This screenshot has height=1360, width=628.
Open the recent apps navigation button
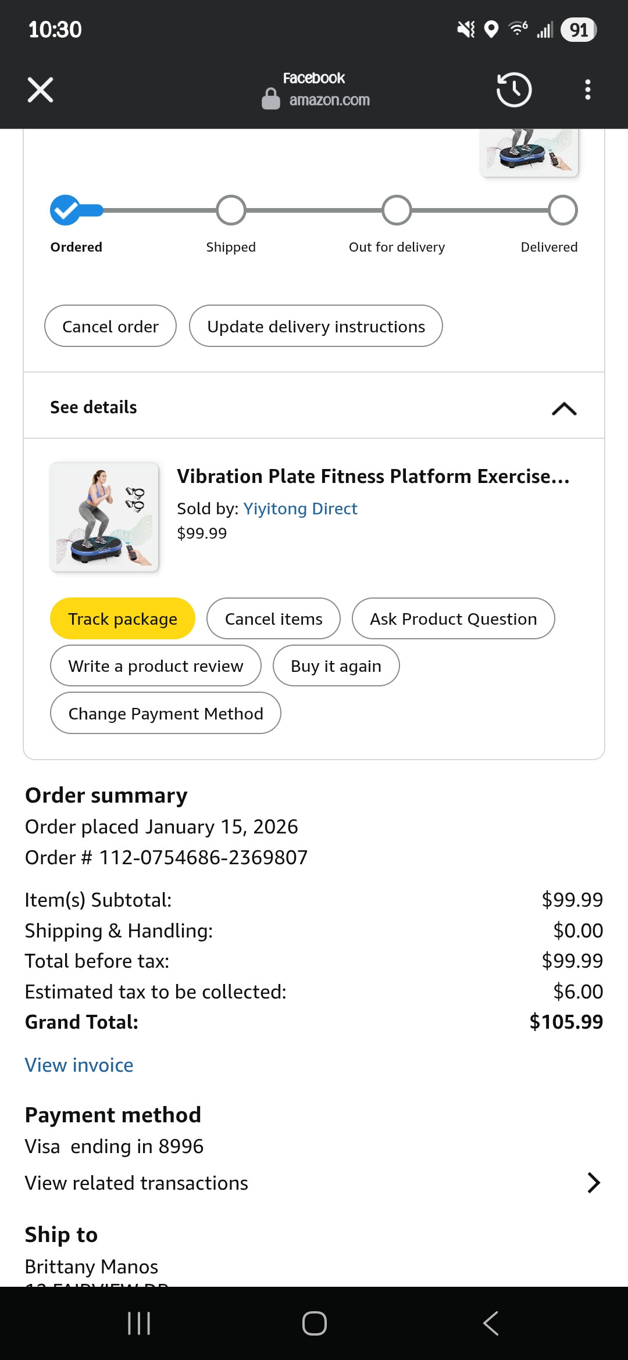(x=139, y=1323)
